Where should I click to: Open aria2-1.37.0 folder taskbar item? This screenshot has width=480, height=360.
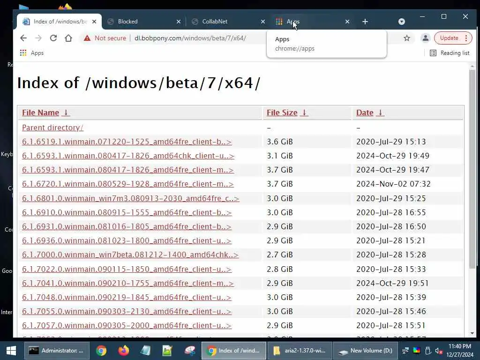coord(300,351)
